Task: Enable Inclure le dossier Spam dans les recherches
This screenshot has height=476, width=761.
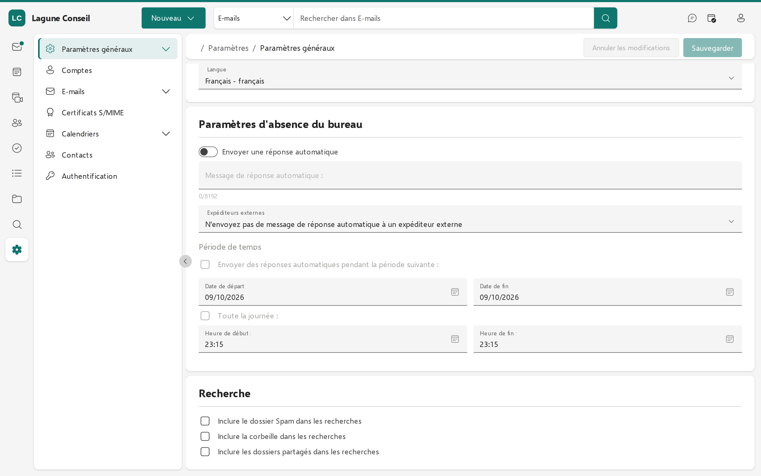Action: point(205,421)
